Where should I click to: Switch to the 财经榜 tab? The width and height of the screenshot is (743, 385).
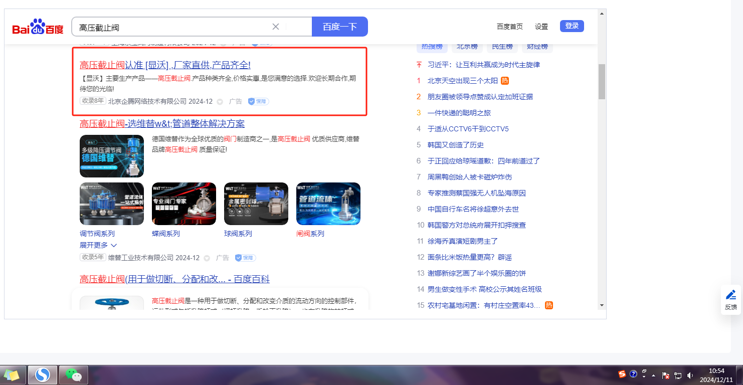[537, 47]
